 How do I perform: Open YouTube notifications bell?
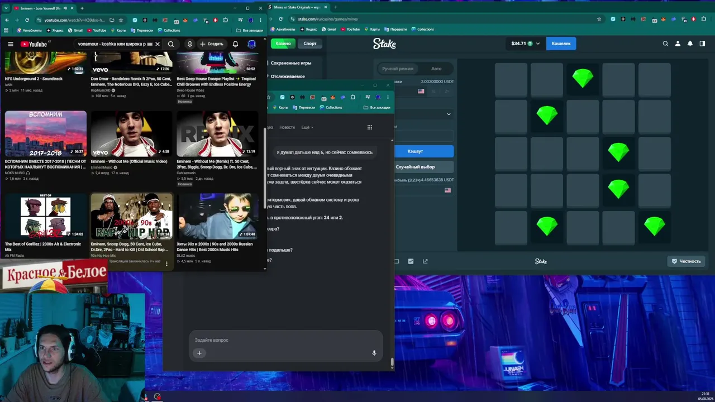coord(235,44)
